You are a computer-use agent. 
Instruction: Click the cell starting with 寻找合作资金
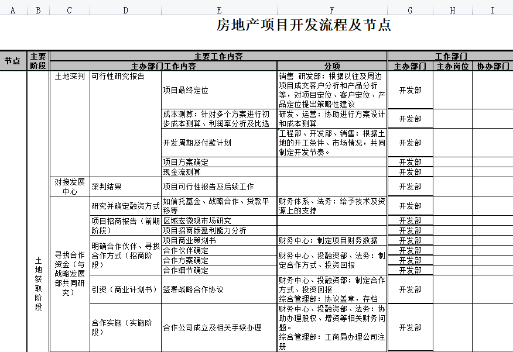[x=70, y=274]
